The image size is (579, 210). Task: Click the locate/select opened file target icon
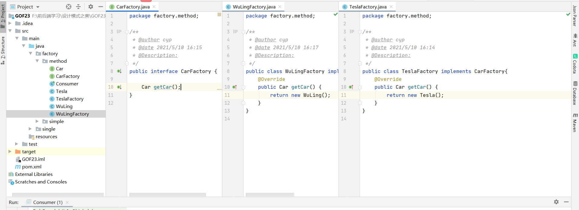coord(69,7)
